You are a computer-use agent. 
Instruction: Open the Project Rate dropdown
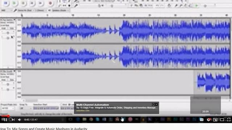(x=8, y=108)
